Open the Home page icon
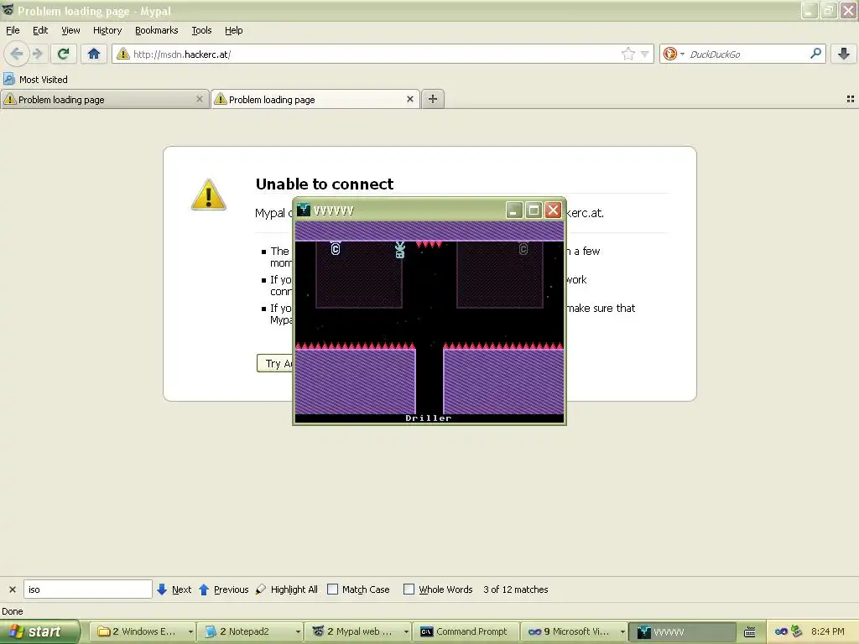The width and height of the screenshot is (859, 644). (94, 54)
